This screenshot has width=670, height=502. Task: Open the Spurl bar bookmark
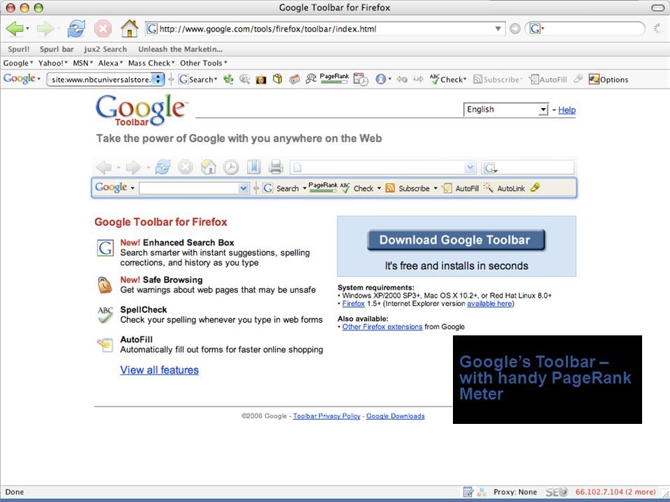pos(57,49)
